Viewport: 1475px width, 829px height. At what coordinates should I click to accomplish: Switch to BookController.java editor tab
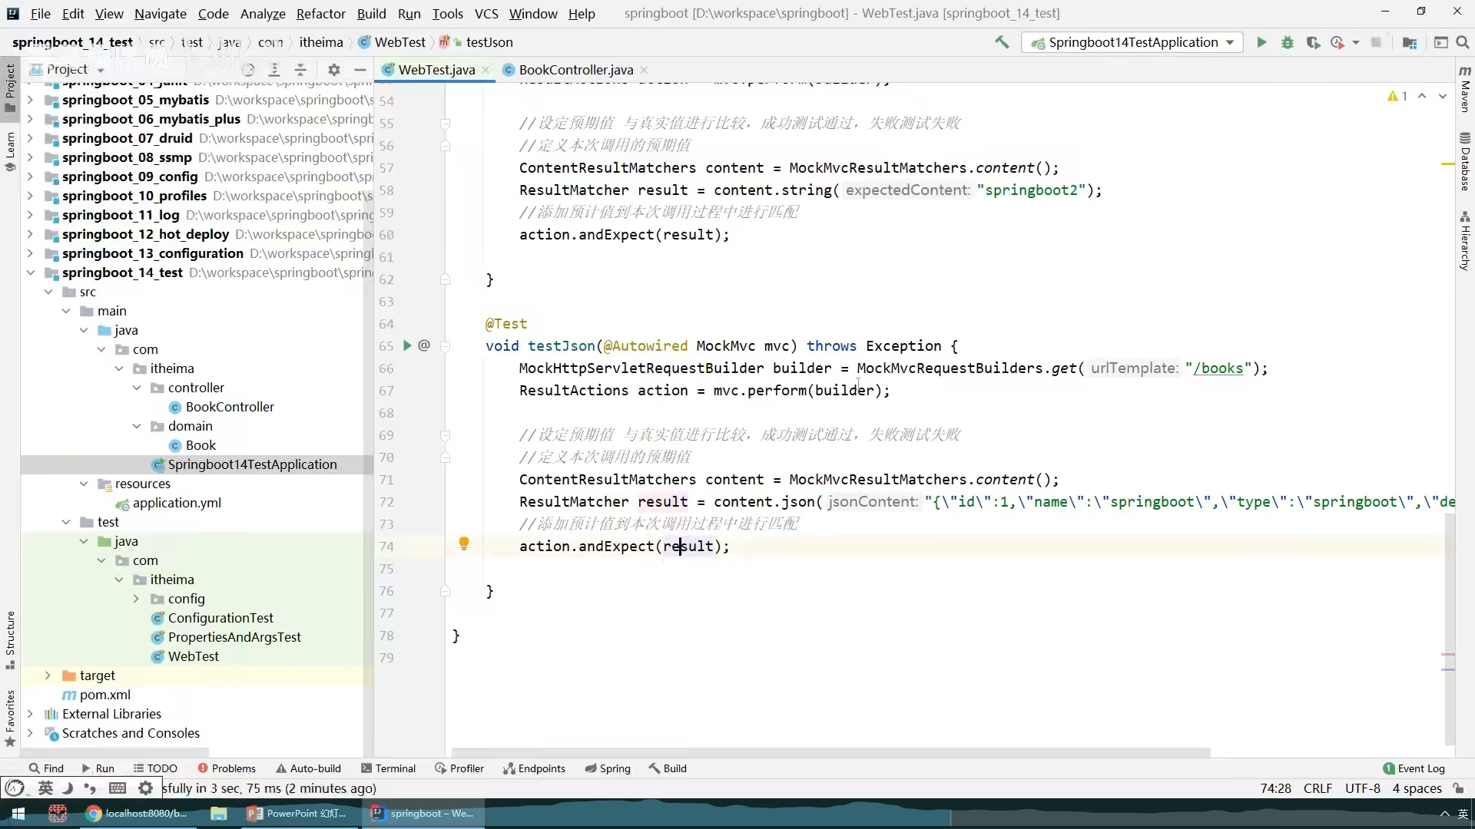(x=575, y=70)
